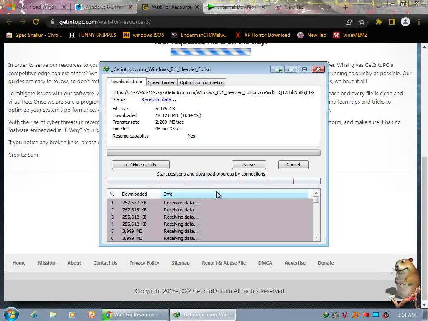Open the VineMEMZ bookmark

(x=350, y=35)
